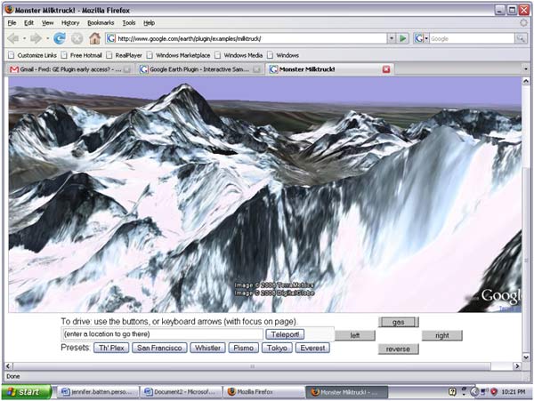This screenshot has height=401, width=534.
Task: Switch to the Gmail tab
Action: (69, 69)
